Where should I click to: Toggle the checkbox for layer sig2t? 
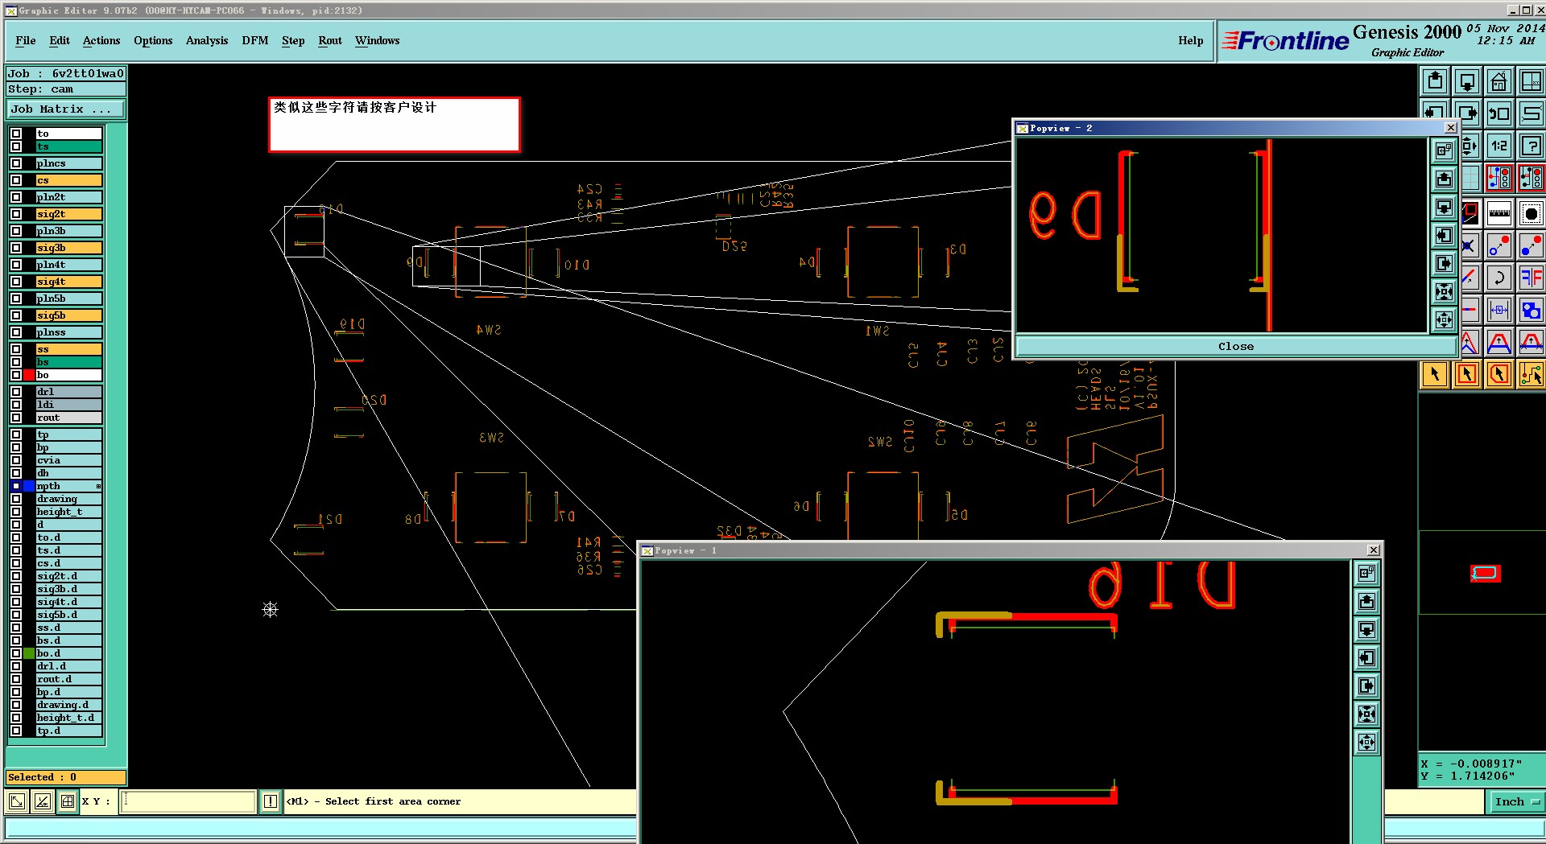[16, 214]
